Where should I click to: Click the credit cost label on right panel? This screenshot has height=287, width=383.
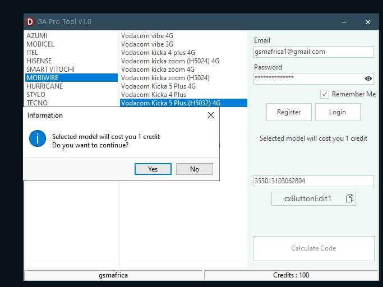pos(313,138)
